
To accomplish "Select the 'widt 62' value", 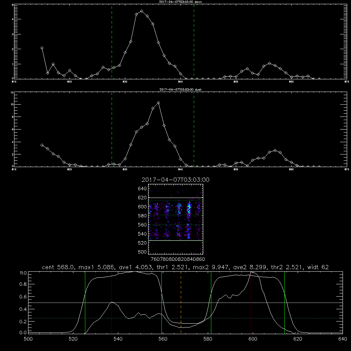I will pyautogui.click(x=318, y=267).
